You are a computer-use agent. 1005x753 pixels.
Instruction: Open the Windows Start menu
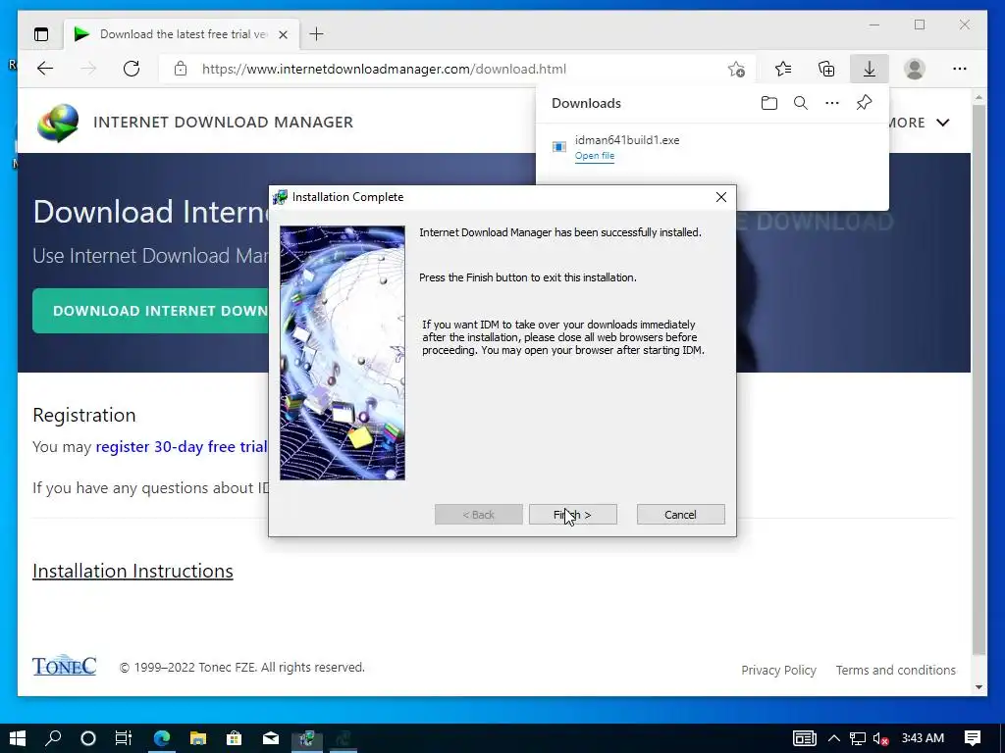18,738
